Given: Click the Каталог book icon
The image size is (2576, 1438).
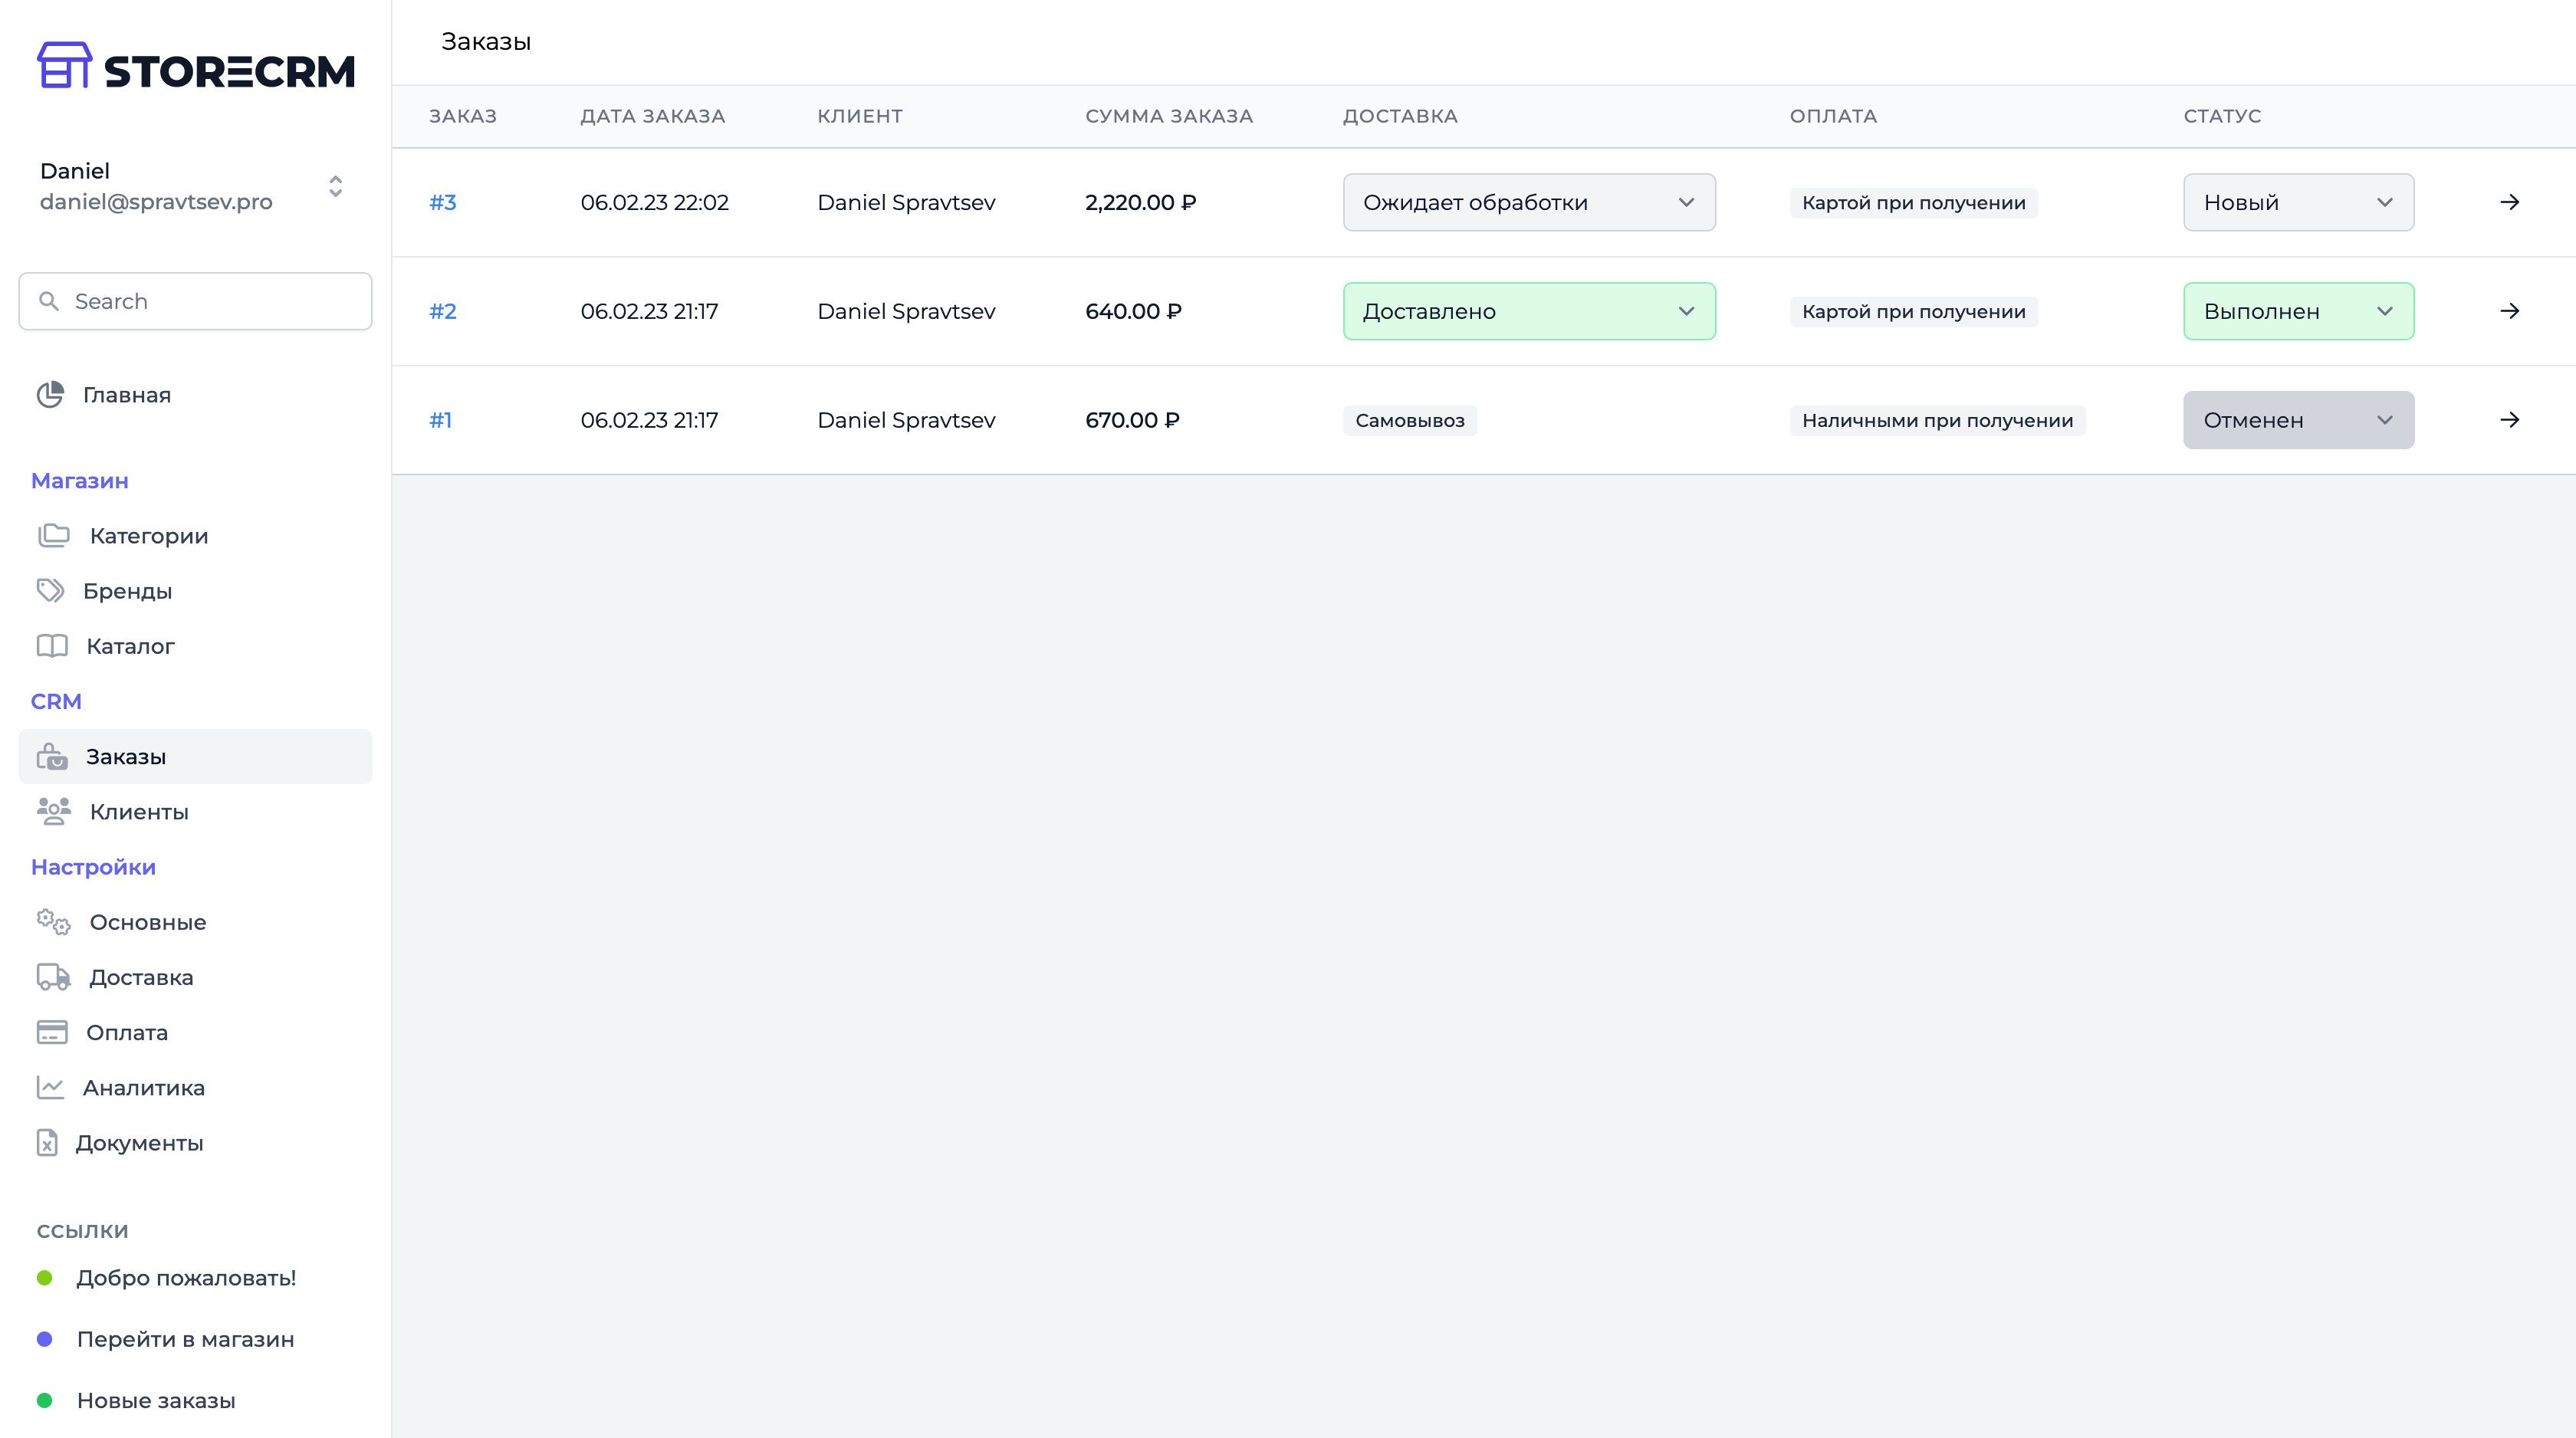Looking at the screenshot, I should click(52, 646).
